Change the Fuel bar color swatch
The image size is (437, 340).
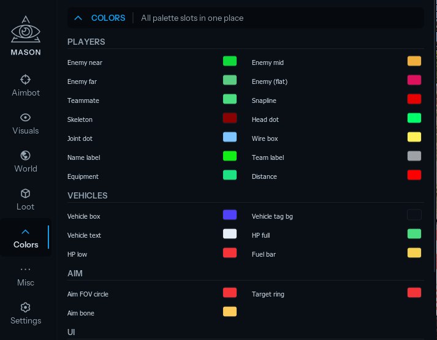coord(414,253)
